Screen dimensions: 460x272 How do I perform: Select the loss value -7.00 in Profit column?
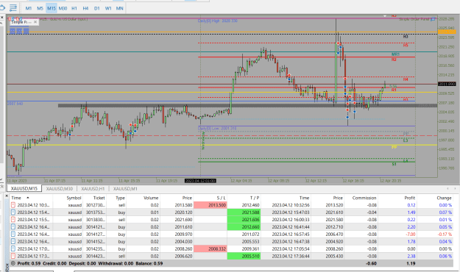[411, 235]
